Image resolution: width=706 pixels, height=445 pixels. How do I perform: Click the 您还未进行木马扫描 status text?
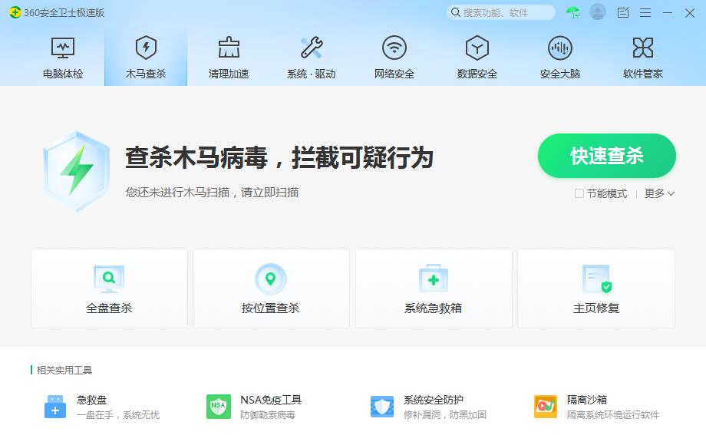(x=212, y=193)
